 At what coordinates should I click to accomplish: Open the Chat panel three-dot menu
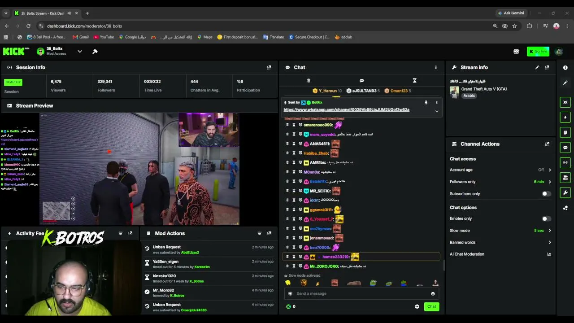coord(436,67)
